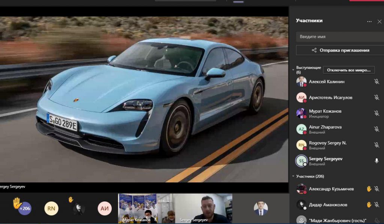Focus the Введите имя search field
Image resolution: width=384 pixels, height=224 pixels.
pos(340,36)
